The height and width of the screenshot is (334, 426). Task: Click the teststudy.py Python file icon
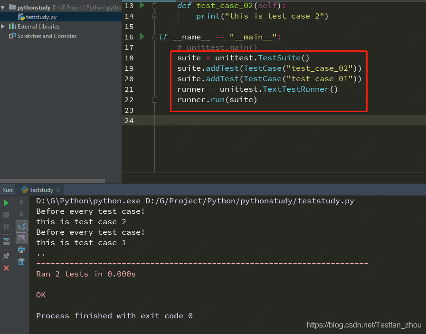pos(21,17)
